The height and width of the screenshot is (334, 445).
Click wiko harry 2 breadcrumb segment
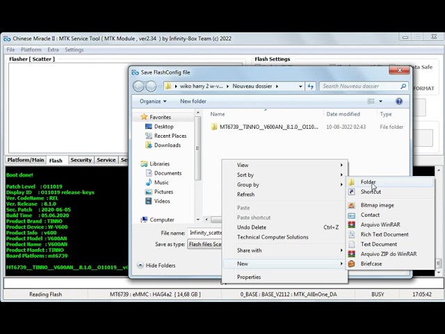(201, 86)
